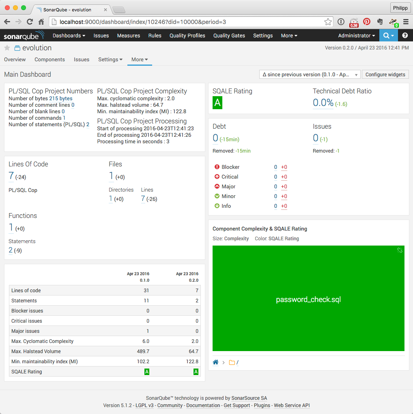Open the Web Service API footer link
Screen dimensions: 413x414
(x=292, y=405)
